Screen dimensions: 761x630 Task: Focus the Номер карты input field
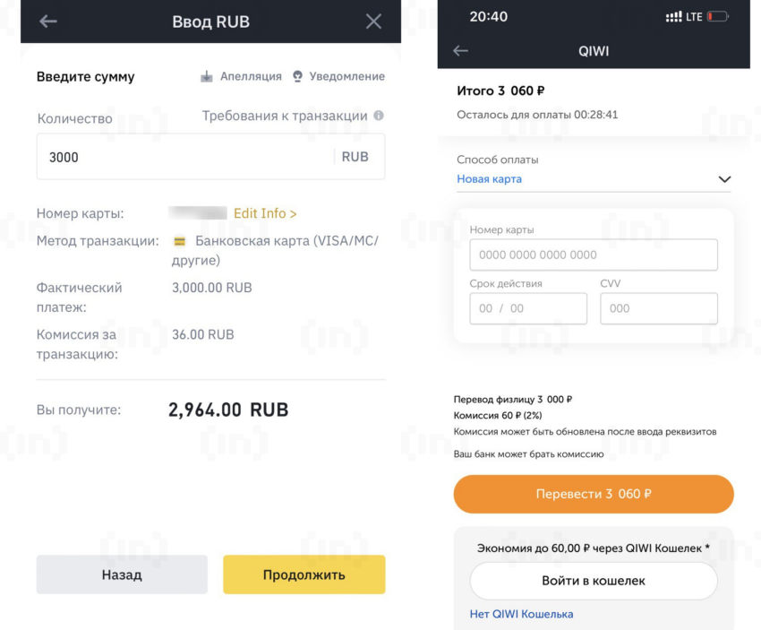tap(593, 255)
